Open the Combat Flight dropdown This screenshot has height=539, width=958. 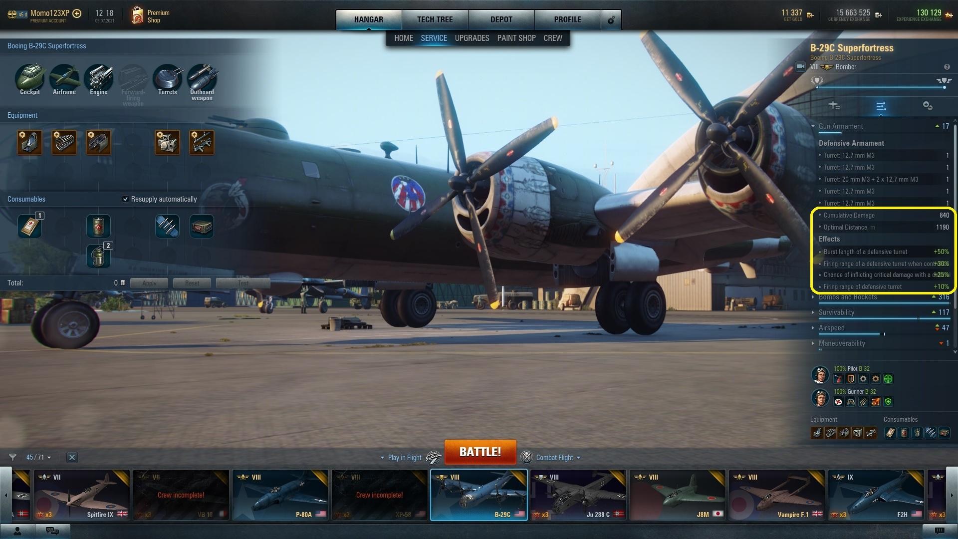(x=558, y=458)
